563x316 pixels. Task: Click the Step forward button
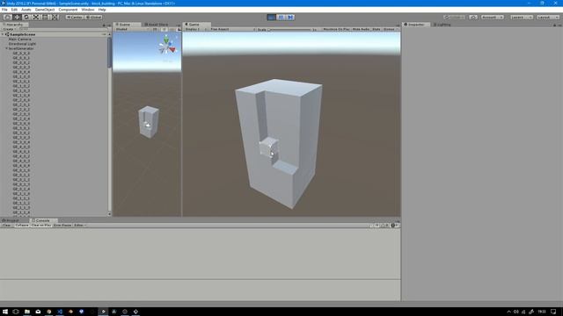point(290,17)
